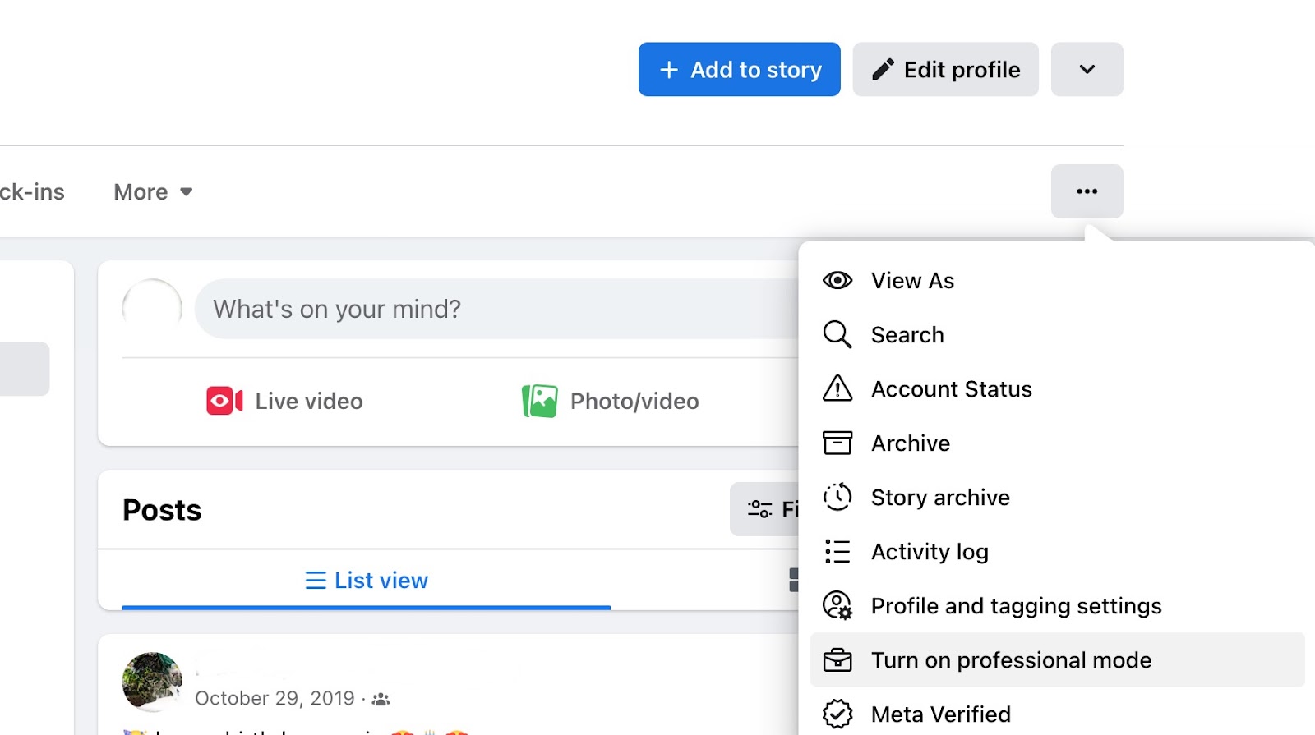This screenshot has height=735, width=1315.
Task: Click the Meta Verified badge icon
Action: 837,714
